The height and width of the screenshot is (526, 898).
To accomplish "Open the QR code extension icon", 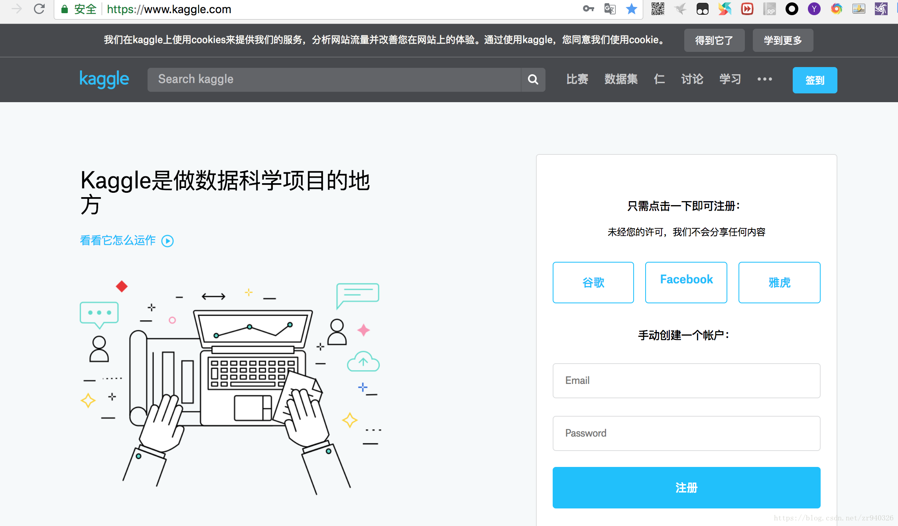I will (658, 9).
